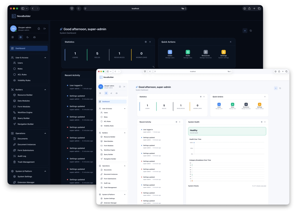
Task: Click logout icon in light window sidebar
Action: click(x=124, y=87)
